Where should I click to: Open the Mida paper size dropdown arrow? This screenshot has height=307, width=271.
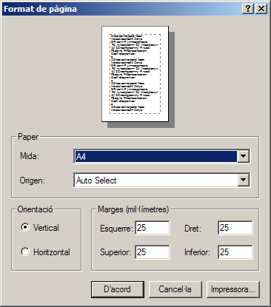coord(243,156)
